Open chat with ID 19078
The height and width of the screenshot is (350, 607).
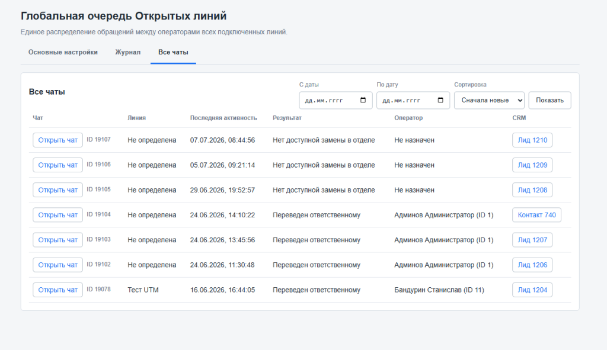[x=57, y=290]
